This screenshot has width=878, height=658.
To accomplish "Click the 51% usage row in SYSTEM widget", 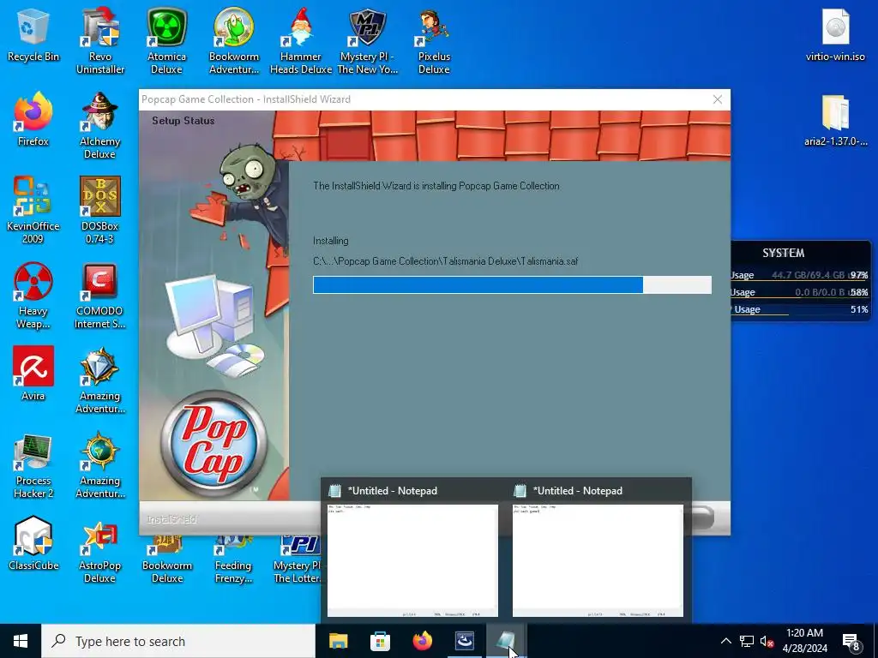I will pyautogui.click(x=800, y=309).
